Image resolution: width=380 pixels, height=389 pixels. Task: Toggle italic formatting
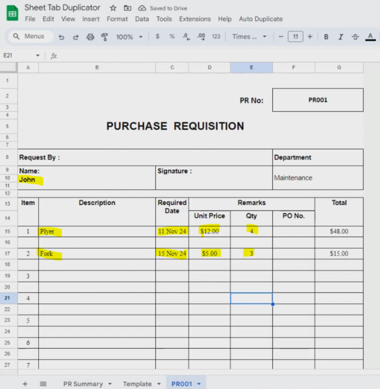tap(340, 37)
